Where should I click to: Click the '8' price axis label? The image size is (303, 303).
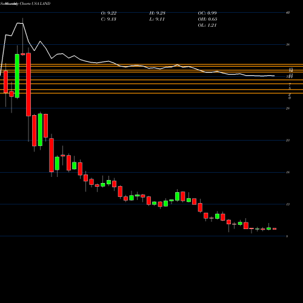pos(287,236)
